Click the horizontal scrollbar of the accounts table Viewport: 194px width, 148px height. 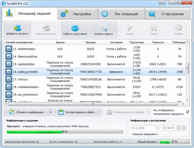[x=93, y=104]
